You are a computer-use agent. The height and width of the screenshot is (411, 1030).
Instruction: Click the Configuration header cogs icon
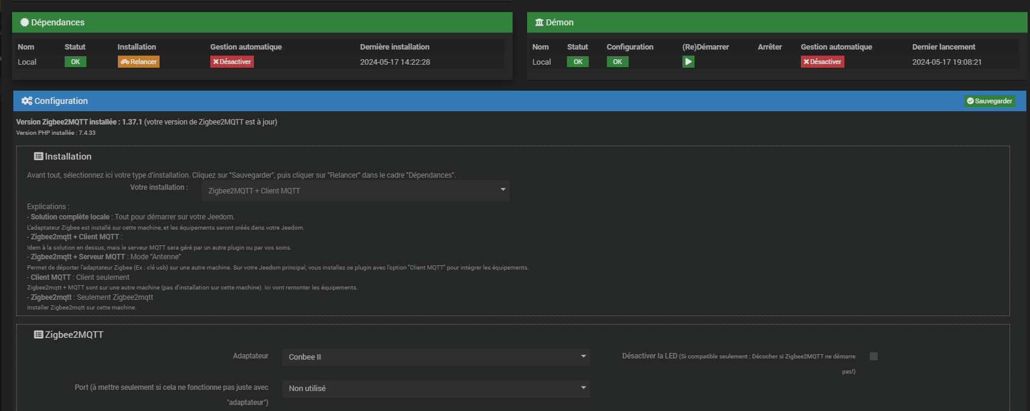pyautogui.click(x=27, y=101)
